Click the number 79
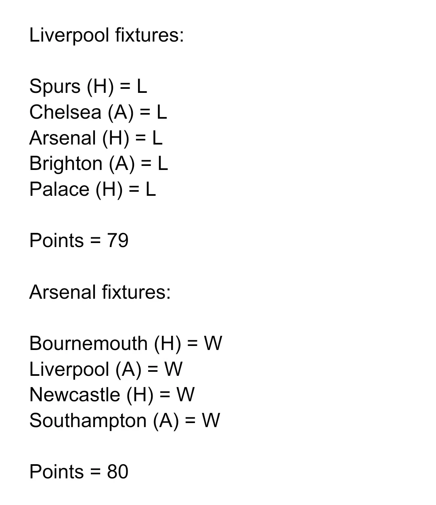The width and height of the screenshot is (436, 505). point(117,241)
